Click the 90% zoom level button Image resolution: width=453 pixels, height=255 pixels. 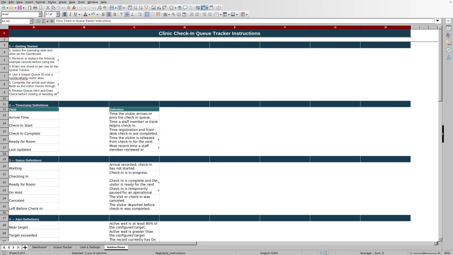coord(447,253)
